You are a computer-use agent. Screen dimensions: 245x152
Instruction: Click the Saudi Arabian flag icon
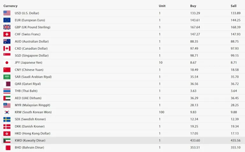click(x=7, y=77)
